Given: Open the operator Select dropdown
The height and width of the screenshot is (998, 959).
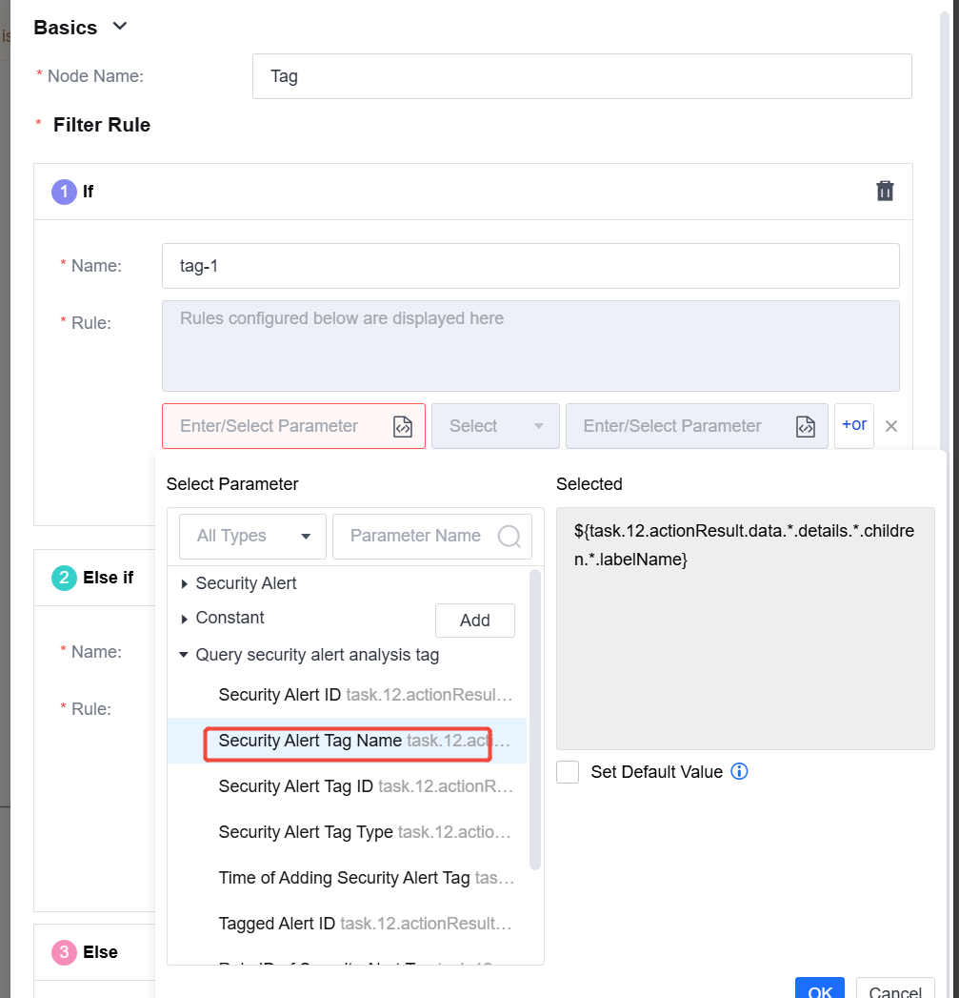Looking at the screenshot, I should click(495, 426).
